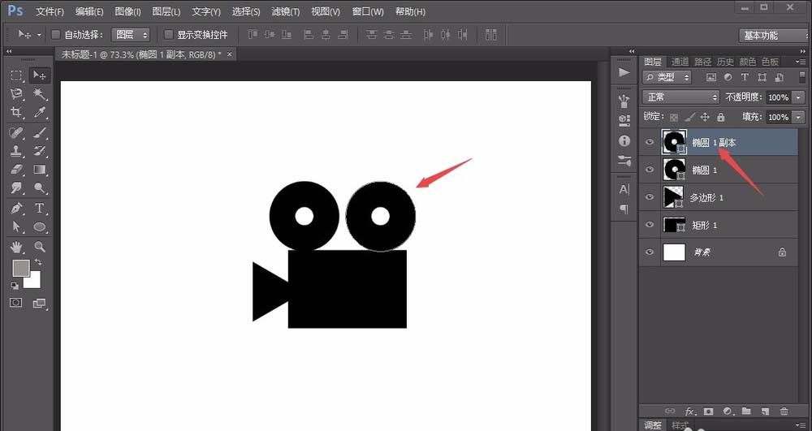Image resolution: width=812 pixels, height=431 pixels.
Task: Open the 不透明度 slider arrow
Action: pyautogui.click(x=798, y=97)
